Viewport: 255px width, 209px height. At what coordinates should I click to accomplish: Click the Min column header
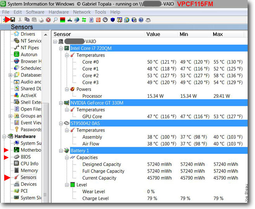(x=194, y=34)
